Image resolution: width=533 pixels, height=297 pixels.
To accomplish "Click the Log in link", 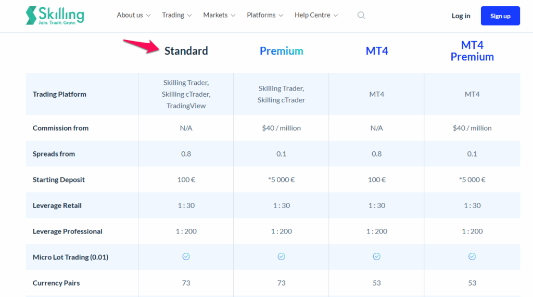I will pos(461,16).
